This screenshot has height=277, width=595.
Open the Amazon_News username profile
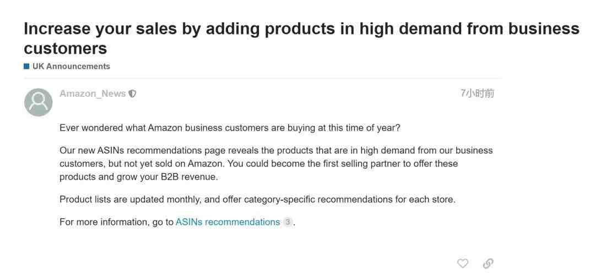(93, 93)
